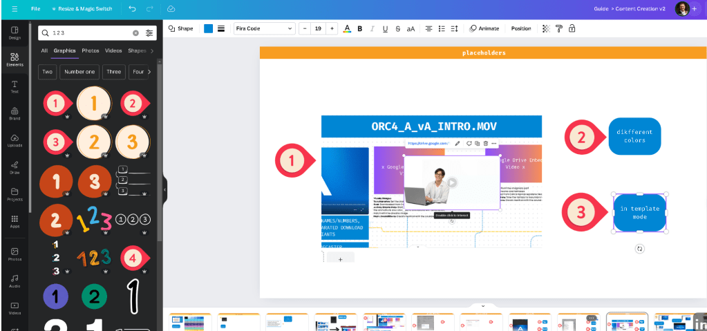Open the Apps side panel
This screenshot has width=707, height=331.
click(15, 221)
